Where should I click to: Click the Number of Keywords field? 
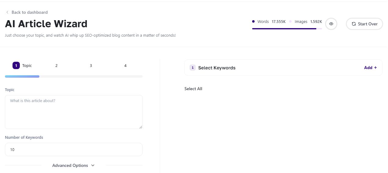click(74, 149)
